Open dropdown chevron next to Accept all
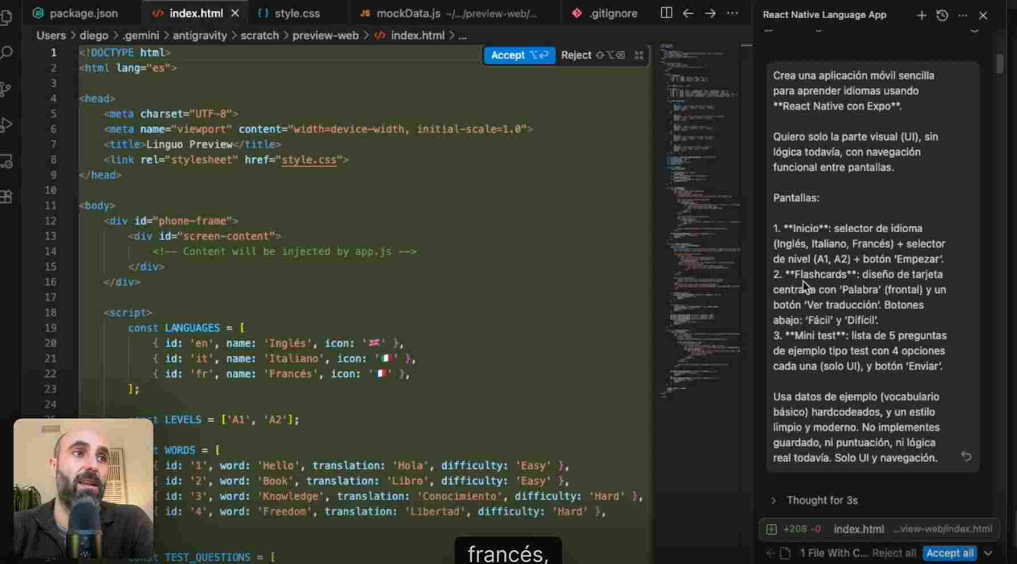 pyautogui.click(x=989, y=553)
